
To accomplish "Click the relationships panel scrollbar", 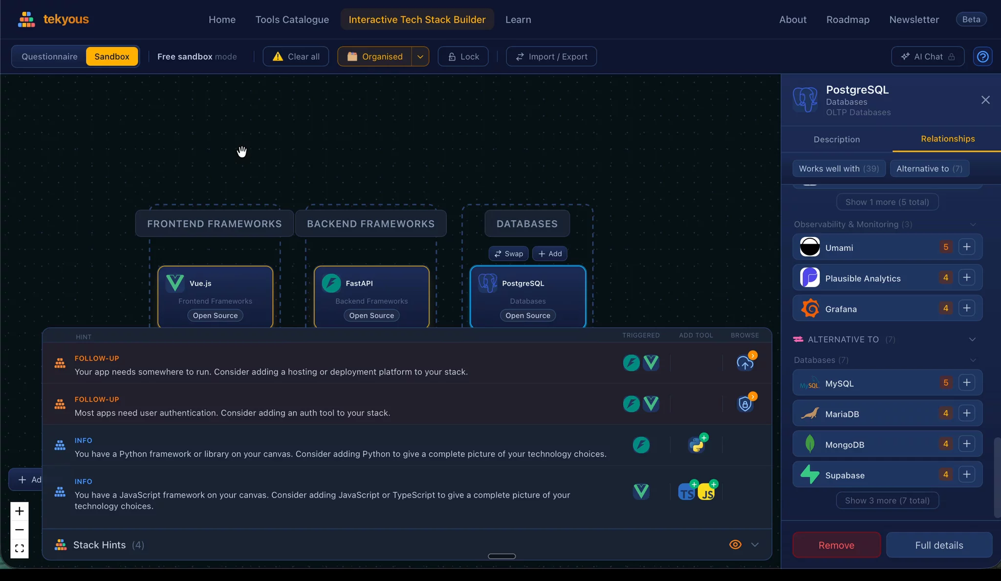I will pyautogui.click(x=997, y=477).
